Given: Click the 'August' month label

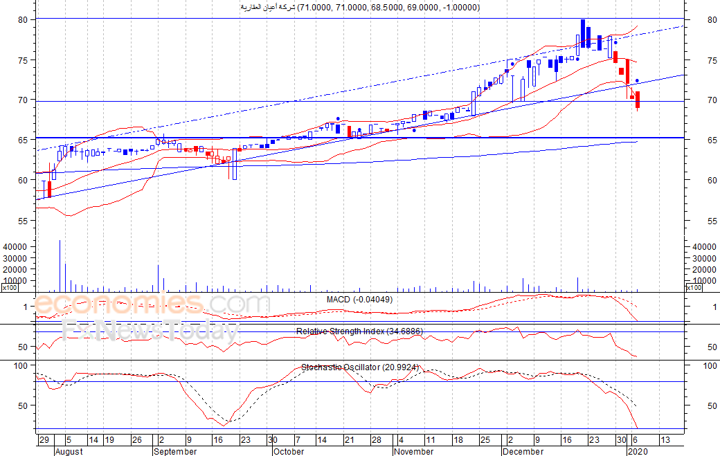Looking at the screenshot, I should (x=69, y=451).
